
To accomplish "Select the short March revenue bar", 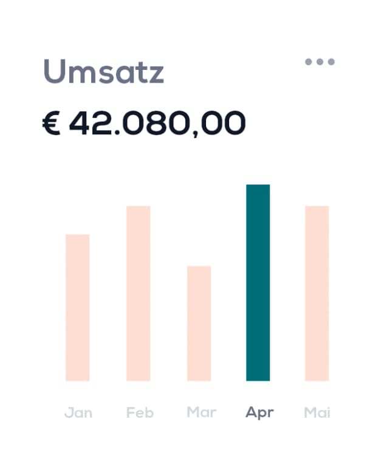I will point(199,324).
